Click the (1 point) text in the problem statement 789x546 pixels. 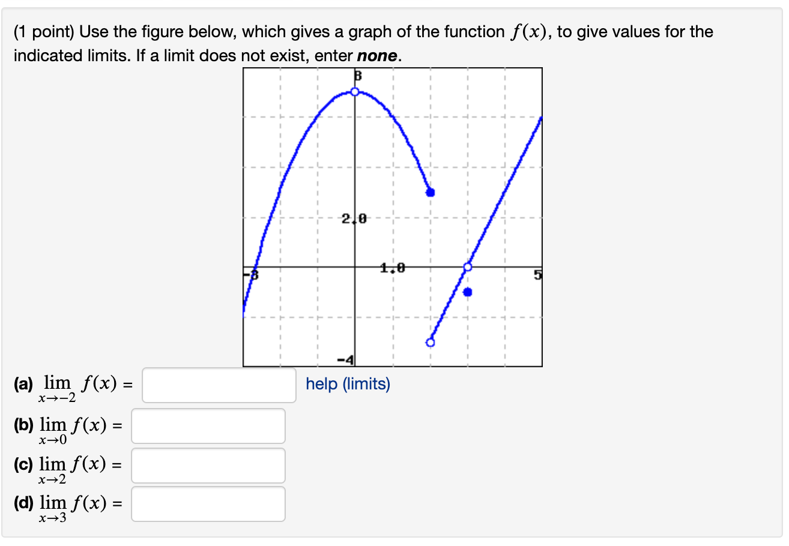coord(46,31)
